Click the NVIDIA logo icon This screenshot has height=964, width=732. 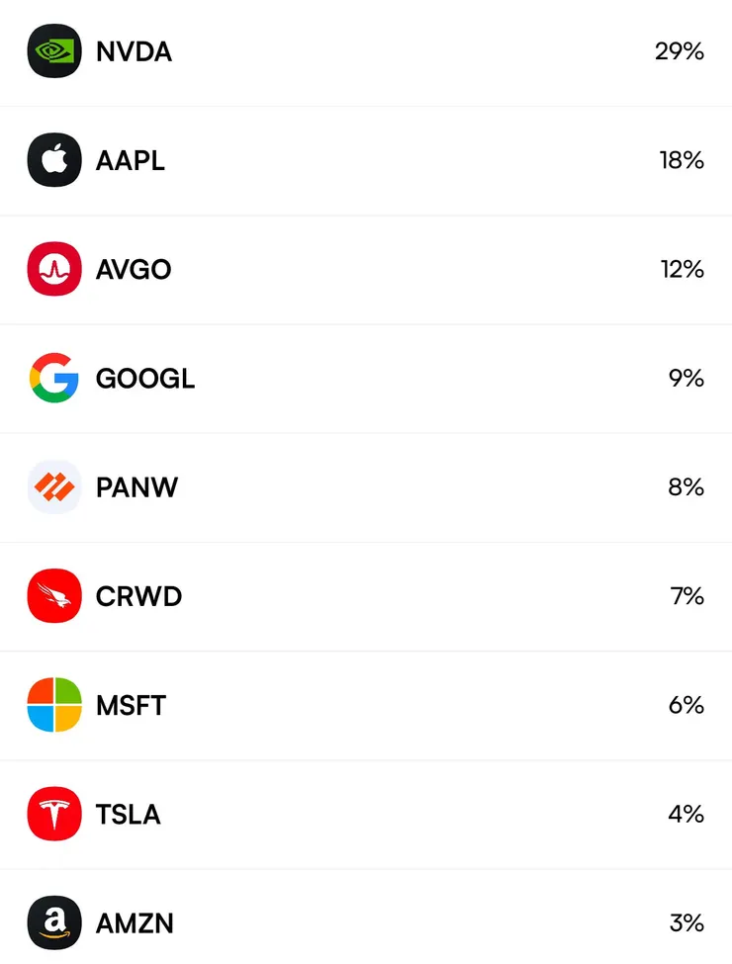click(53, 51)
